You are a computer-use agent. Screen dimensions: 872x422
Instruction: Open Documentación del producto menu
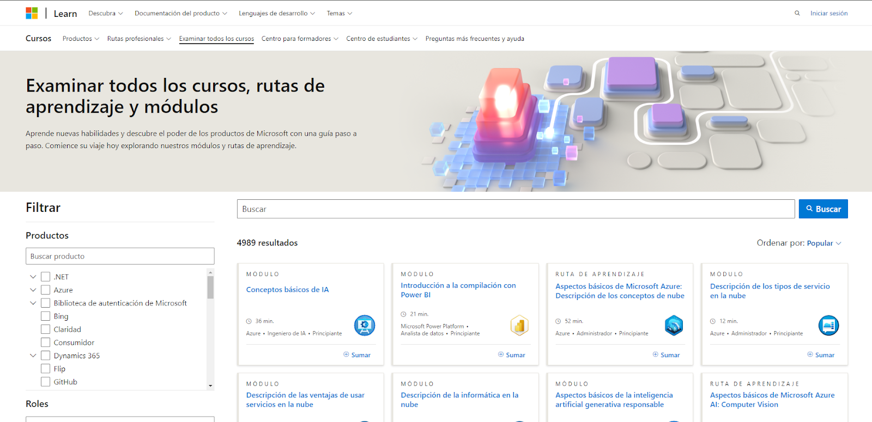click(x=181, y=13)
